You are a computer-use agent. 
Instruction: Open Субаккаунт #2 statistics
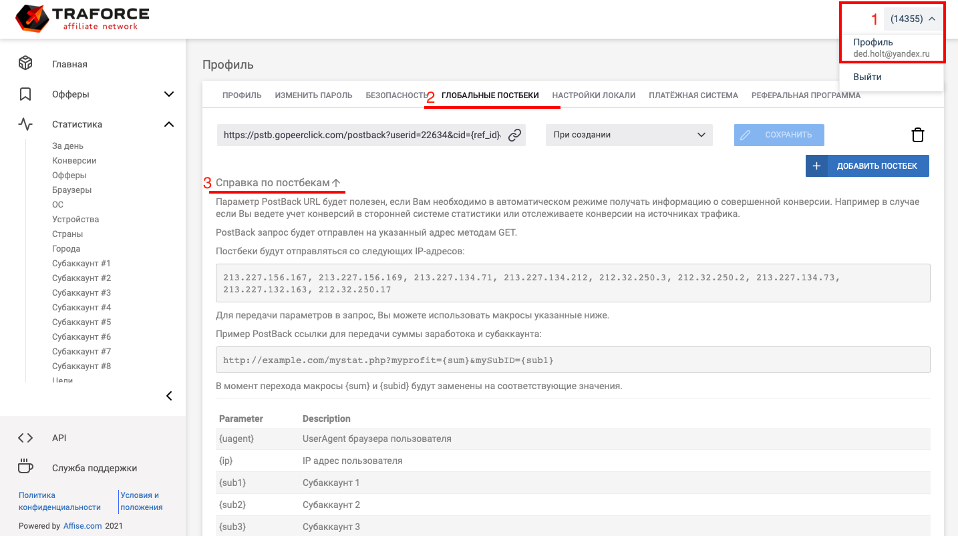click(82, 278)
